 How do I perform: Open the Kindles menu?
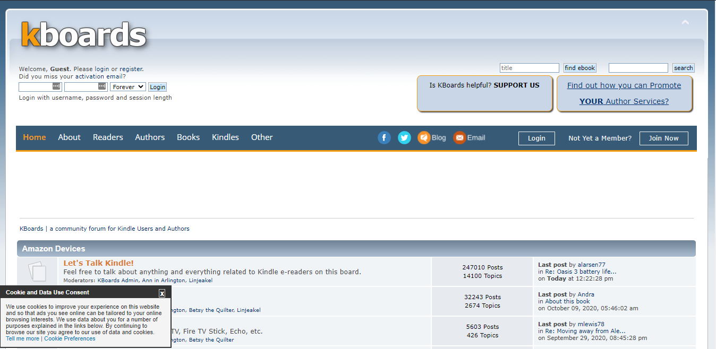pos(225,137)
